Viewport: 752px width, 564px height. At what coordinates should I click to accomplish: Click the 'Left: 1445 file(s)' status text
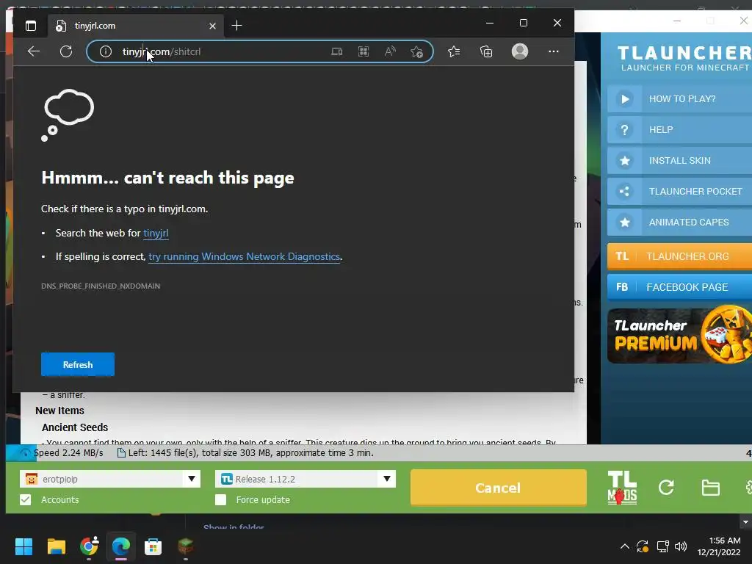(x=250, y=452)
